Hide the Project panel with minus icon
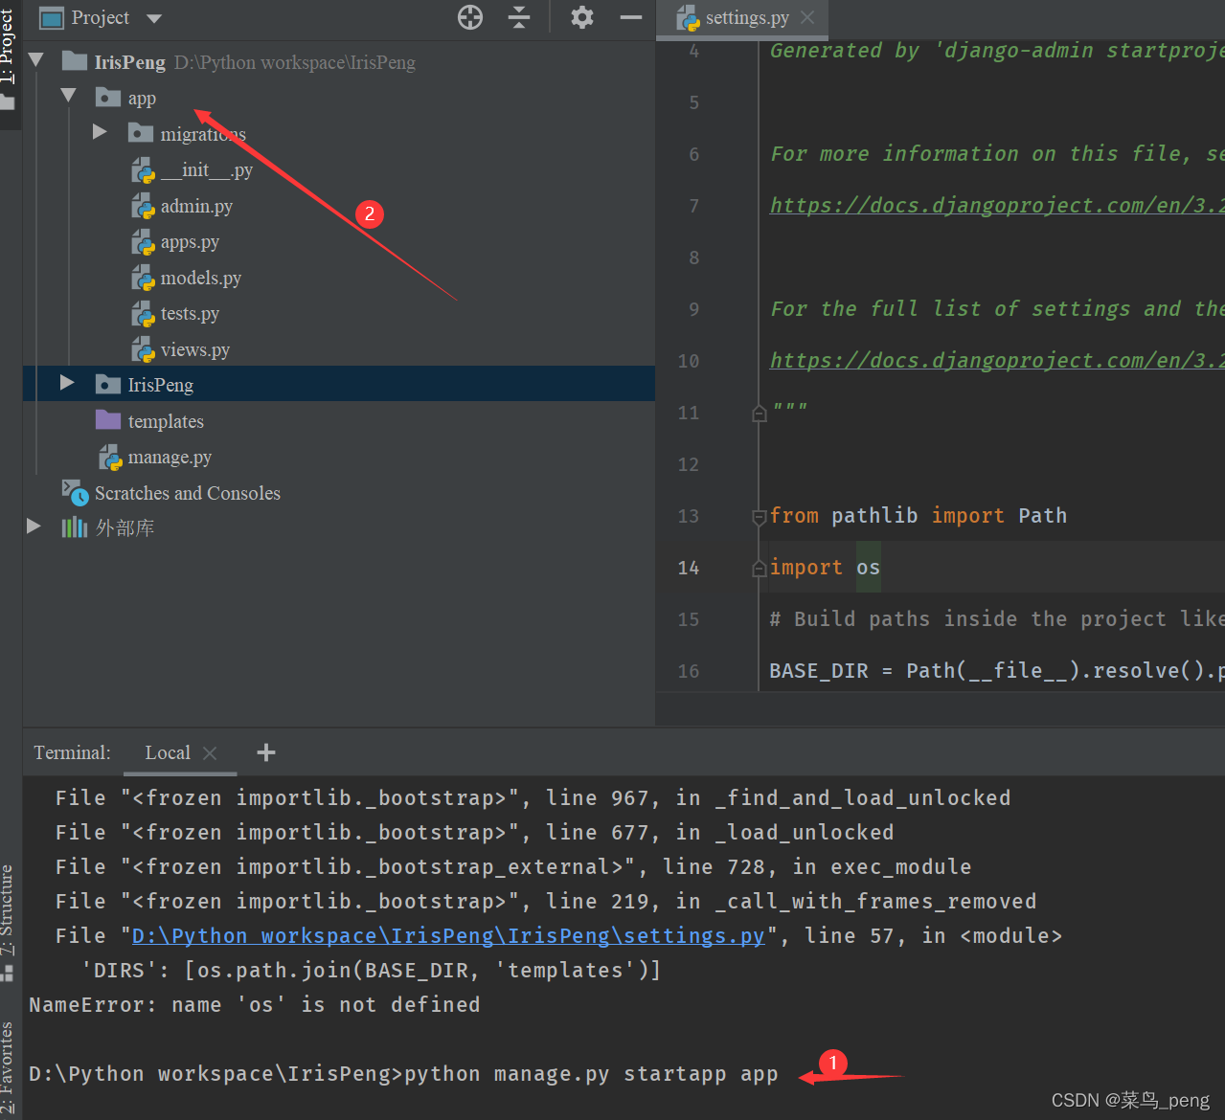Viewport: 1225px width, 1120px height. 631,17
